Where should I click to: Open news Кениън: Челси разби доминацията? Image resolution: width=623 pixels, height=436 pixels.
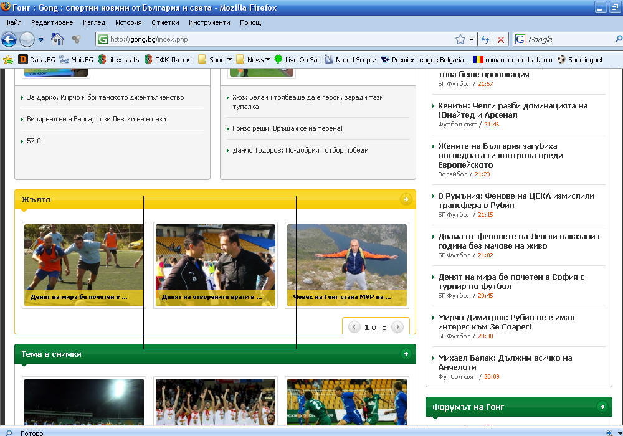tap(513, 110)
